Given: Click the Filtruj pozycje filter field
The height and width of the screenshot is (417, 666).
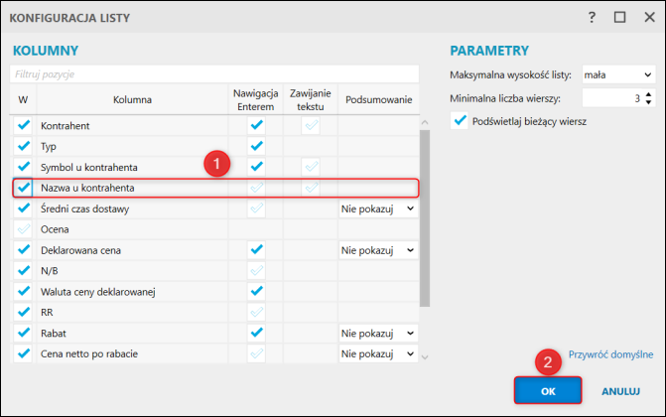Looking at the screenshot, I should pos(214,73).
